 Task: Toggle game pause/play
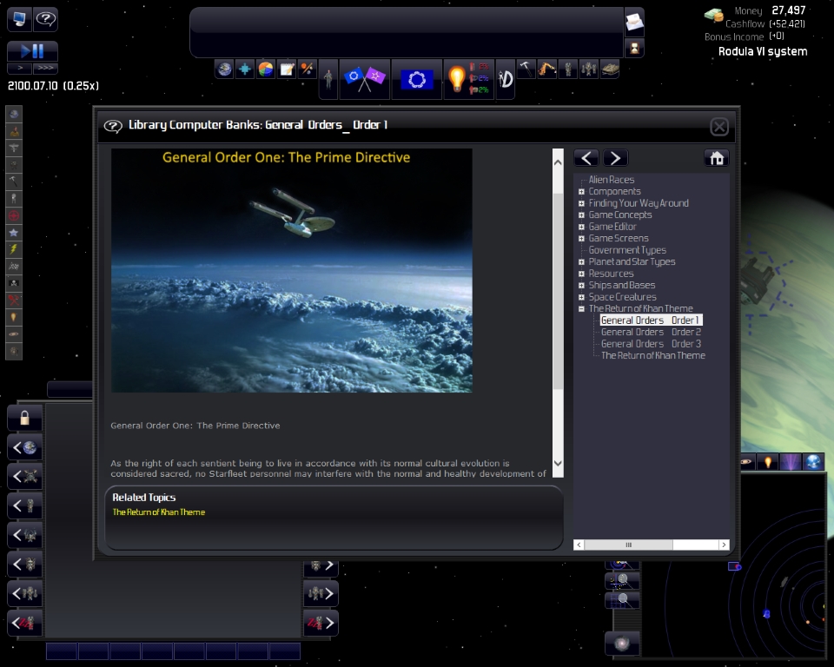[x=32, y=51]
